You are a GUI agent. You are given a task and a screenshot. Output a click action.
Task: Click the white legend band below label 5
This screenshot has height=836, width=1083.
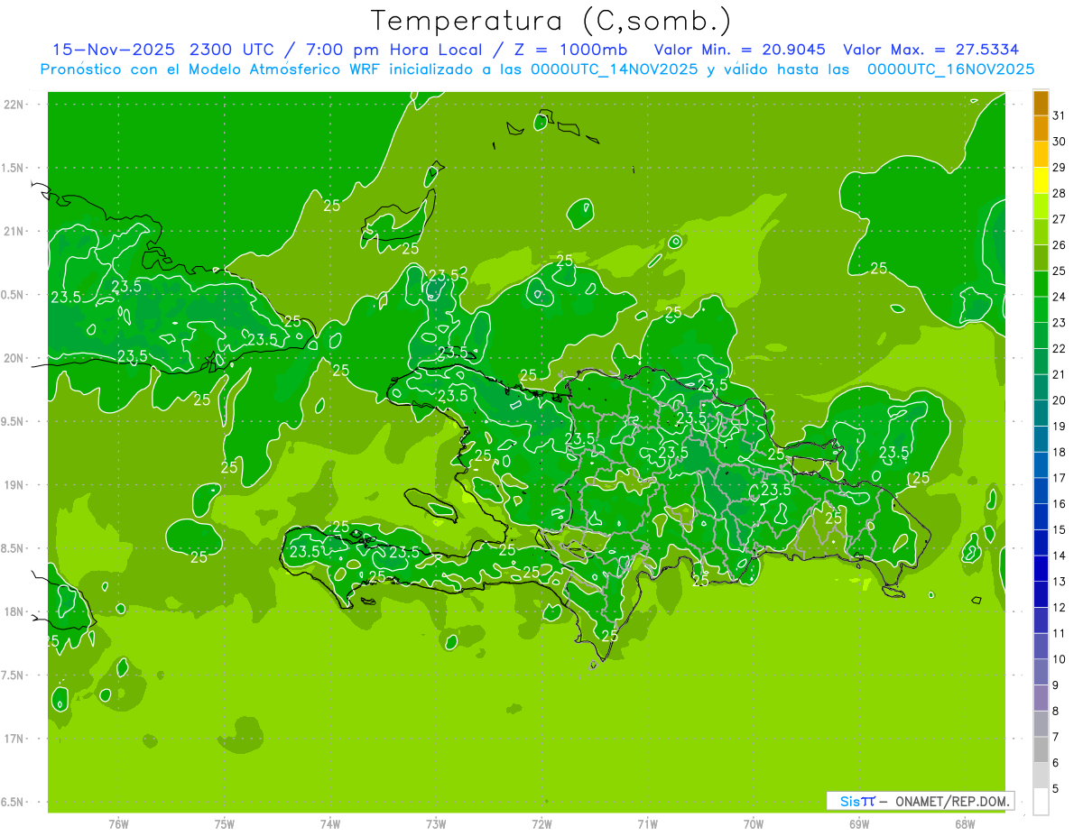click(1041, 801)
